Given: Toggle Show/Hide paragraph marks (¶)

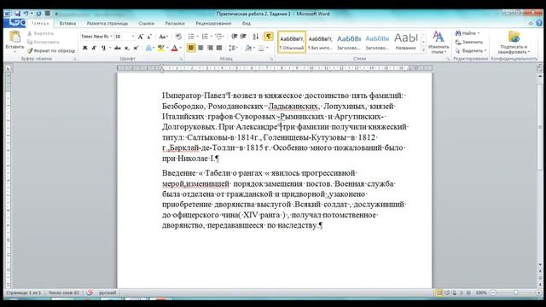Looking at the screenshot, I should (269, 37).
